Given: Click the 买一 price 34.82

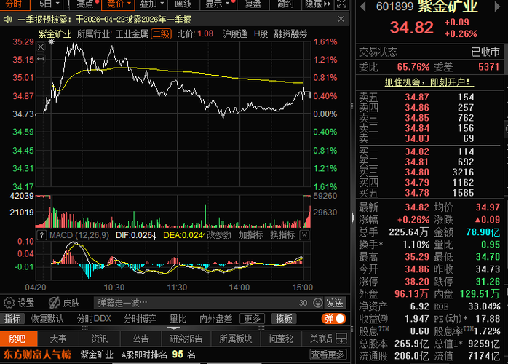Looking at the screenshot, I should pos(417,151).
